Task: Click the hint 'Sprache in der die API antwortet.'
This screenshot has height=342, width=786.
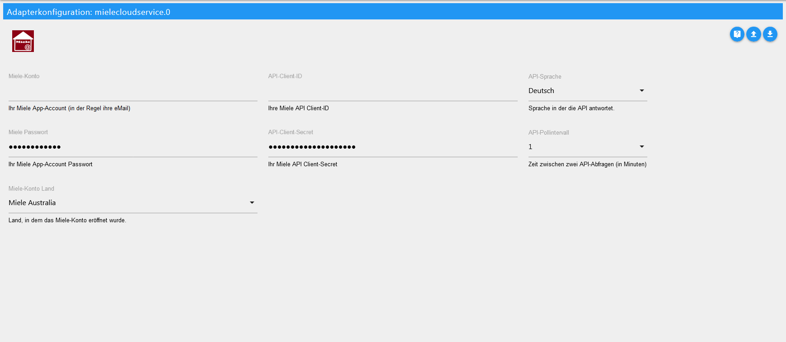Action: tap(571, 108)
